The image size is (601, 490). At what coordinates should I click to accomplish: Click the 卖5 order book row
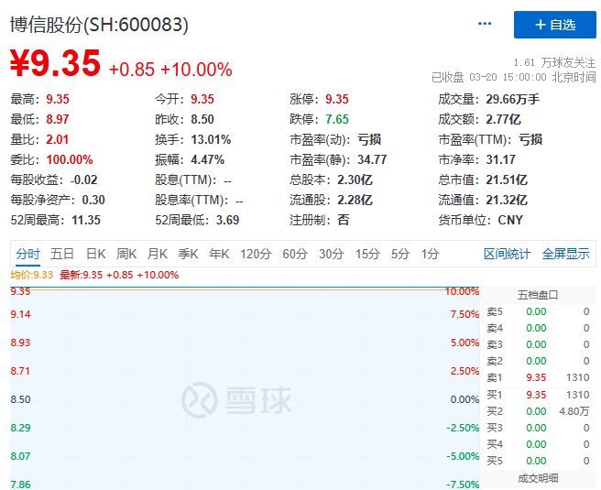[x=538, y=311]
